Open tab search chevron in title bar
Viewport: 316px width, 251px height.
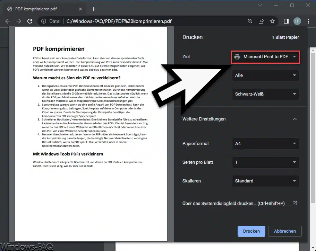[x=260, y=5]
